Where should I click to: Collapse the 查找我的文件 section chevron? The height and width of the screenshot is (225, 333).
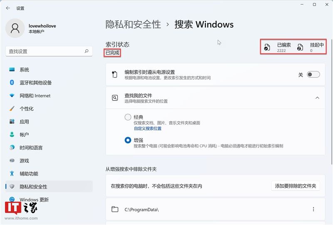pyautogui.click(x=317, y=98)
